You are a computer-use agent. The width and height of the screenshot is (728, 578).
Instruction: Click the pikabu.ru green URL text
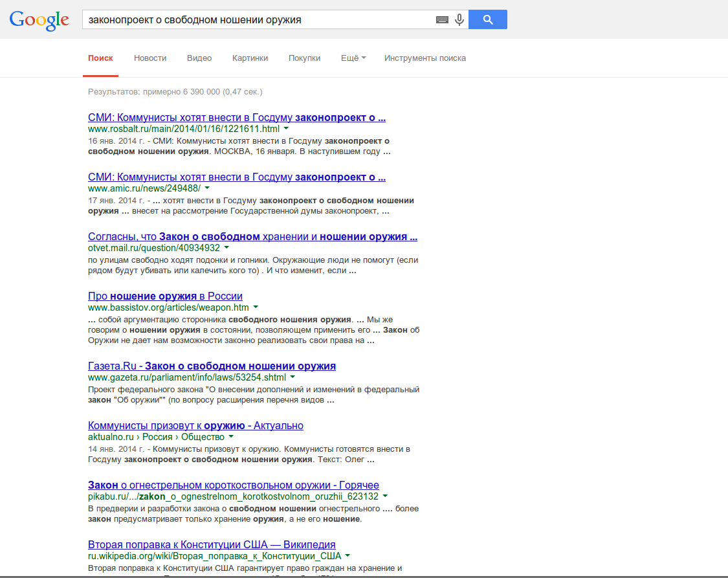pos(233,496)
